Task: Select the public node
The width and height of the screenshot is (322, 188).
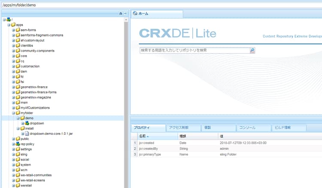Action: pos(24,139)
